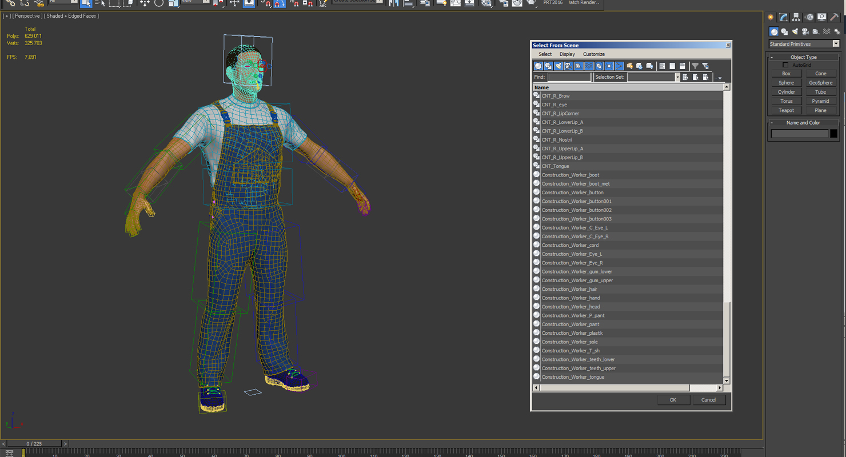Click object color swatch in Name and Color

tap(833, 134)
